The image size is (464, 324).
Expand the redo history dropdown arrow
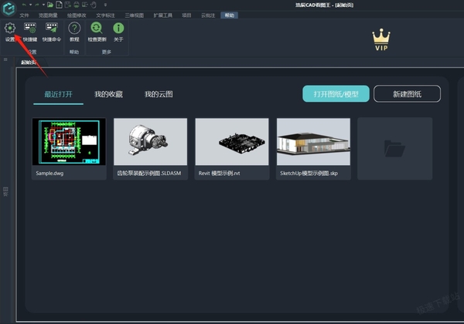[x=43, y=5]
